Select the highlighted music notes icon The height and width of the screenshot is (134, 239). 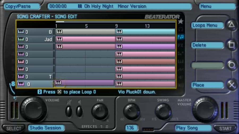[181, 37]
